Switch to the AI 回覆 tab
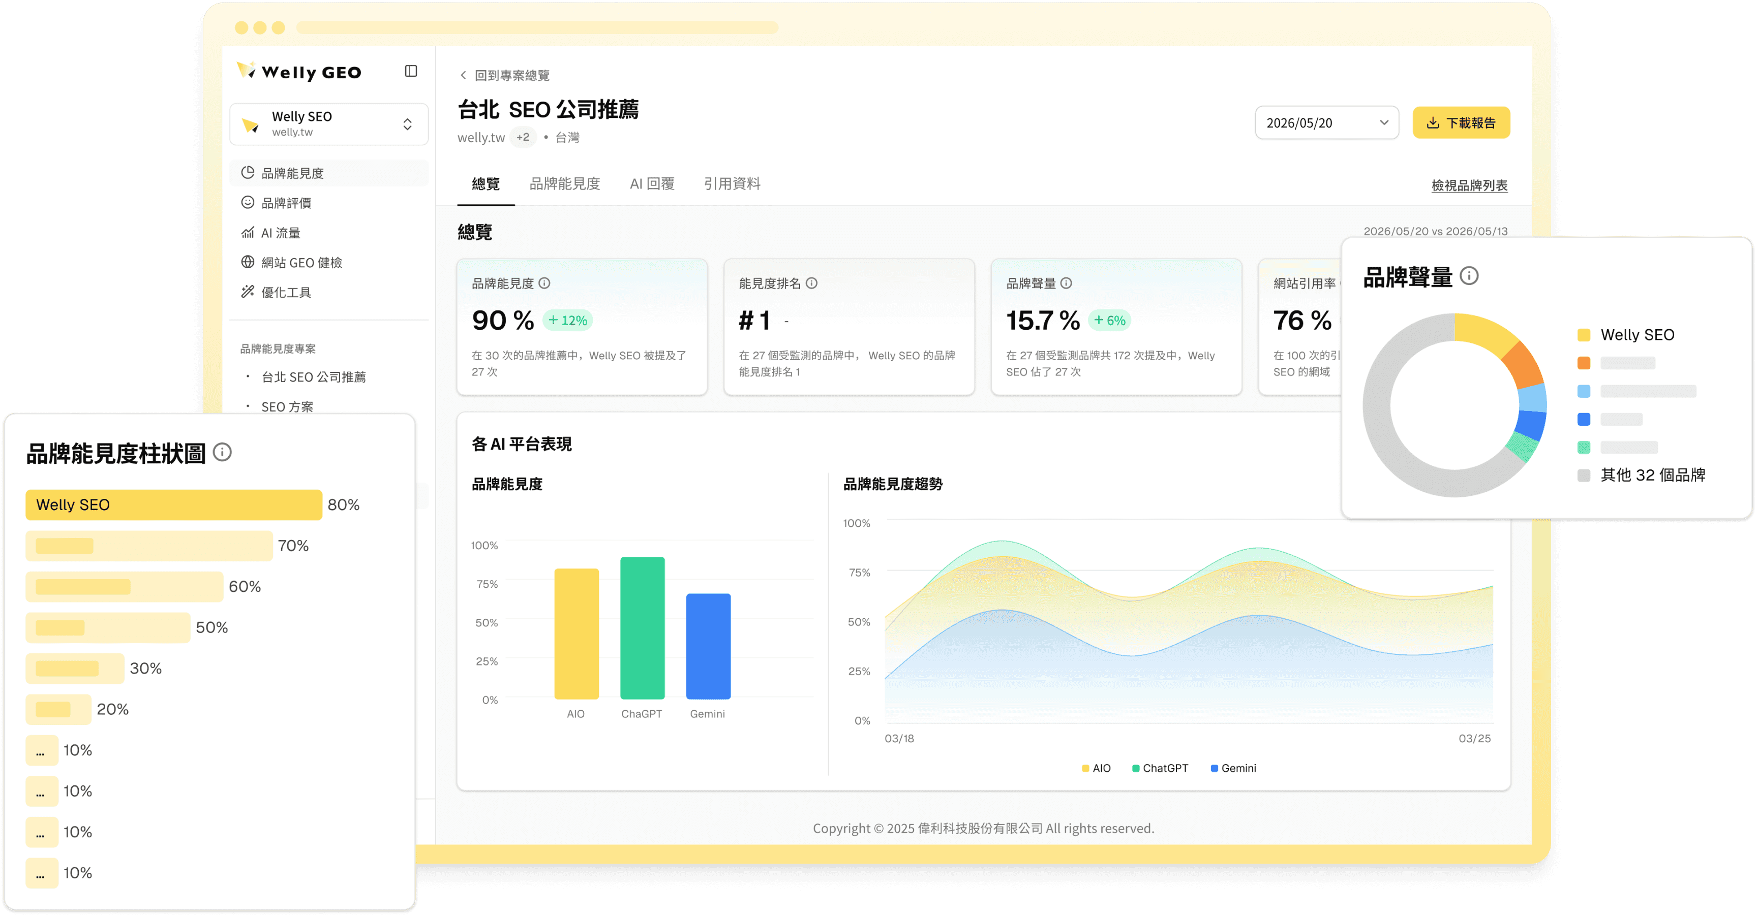The width and height of the screenshot is (1757, 917). tap(652, 183)
